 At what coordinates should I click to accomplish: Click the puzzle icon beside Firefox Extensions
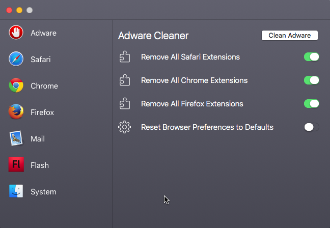coord(125,104)
